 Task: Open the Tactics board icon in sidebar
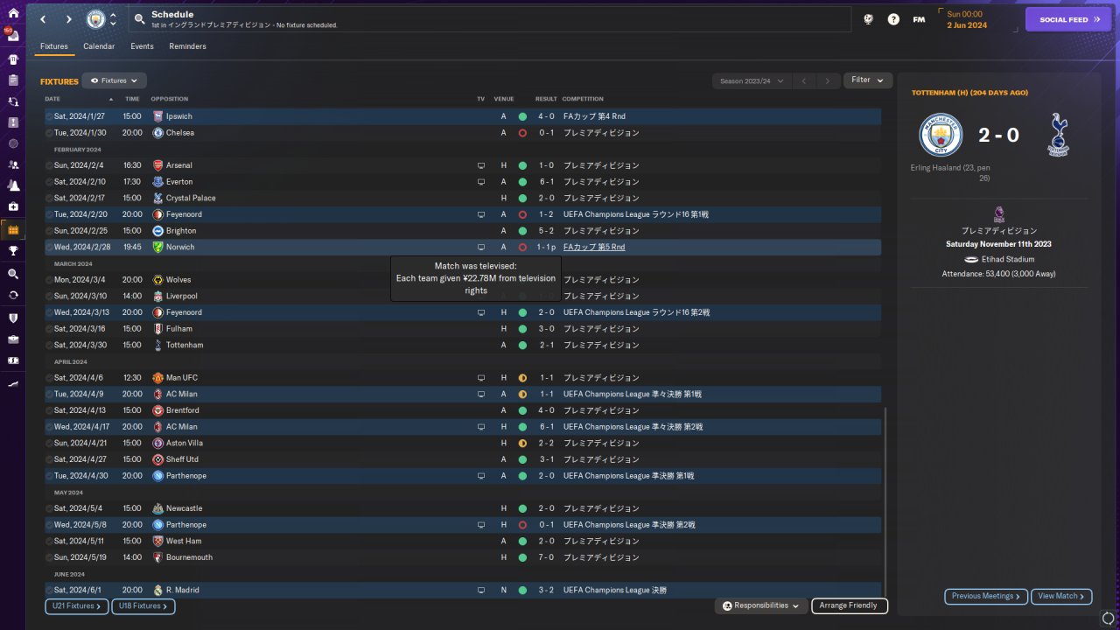click(x=13, y=122)
